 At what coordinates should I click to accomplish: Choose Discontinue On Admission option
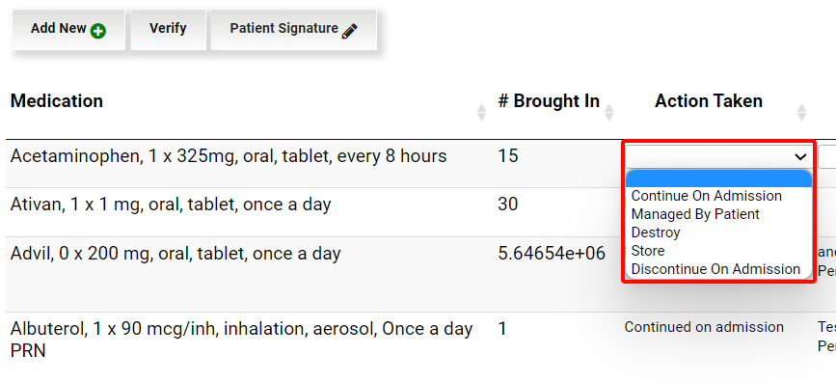tap(715, 269)
